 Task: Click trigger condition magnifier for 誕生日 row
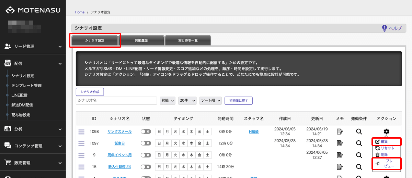[359, 143]
